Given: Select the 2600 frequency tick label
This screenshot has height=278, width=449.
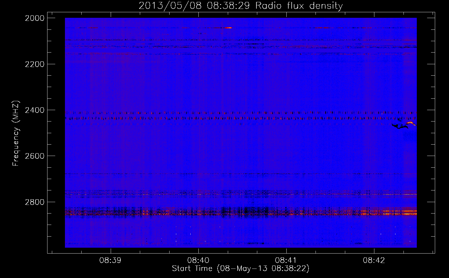Looking at the screenshot, I should (35, 156).
